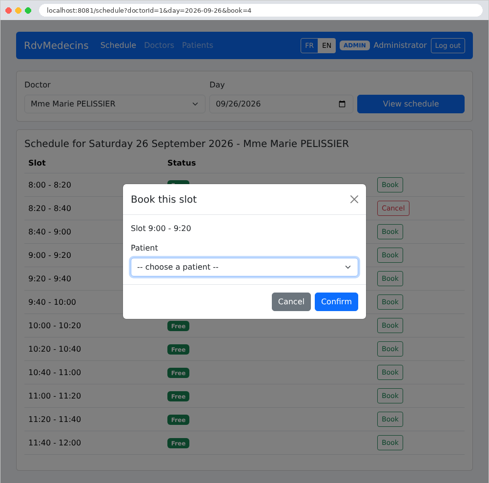Switch language to FR
This screenshot has height=483, width=489.
coord(309,45)
